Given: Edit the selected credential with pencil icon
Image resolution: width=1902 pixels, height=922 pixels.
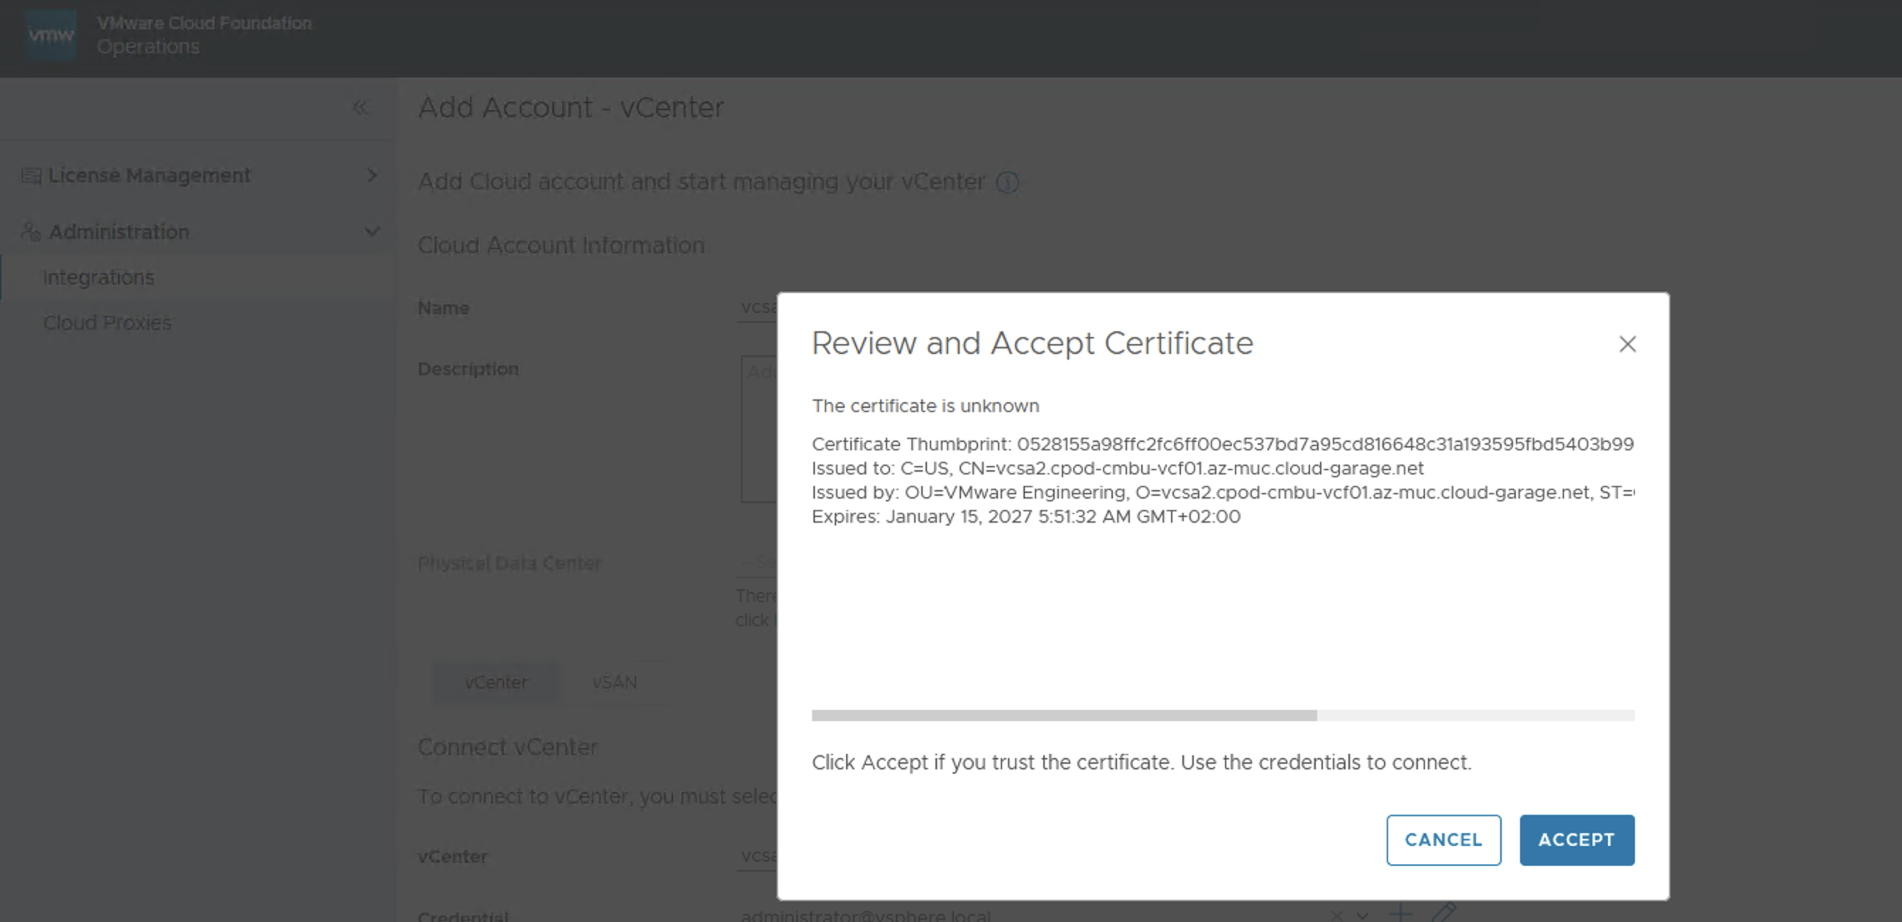Looking at the screenshot, I should 1444,913.
